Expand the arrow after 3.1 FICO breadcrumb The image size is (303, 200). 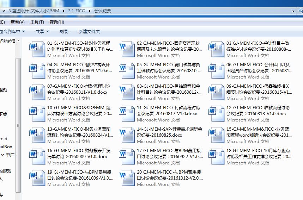tap(90, 11)
